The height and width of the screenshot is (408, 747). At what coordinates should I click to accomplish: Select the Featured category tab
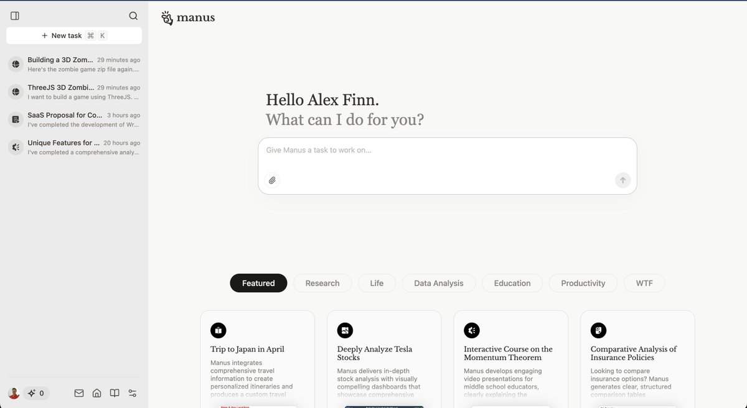coord(258,283)
